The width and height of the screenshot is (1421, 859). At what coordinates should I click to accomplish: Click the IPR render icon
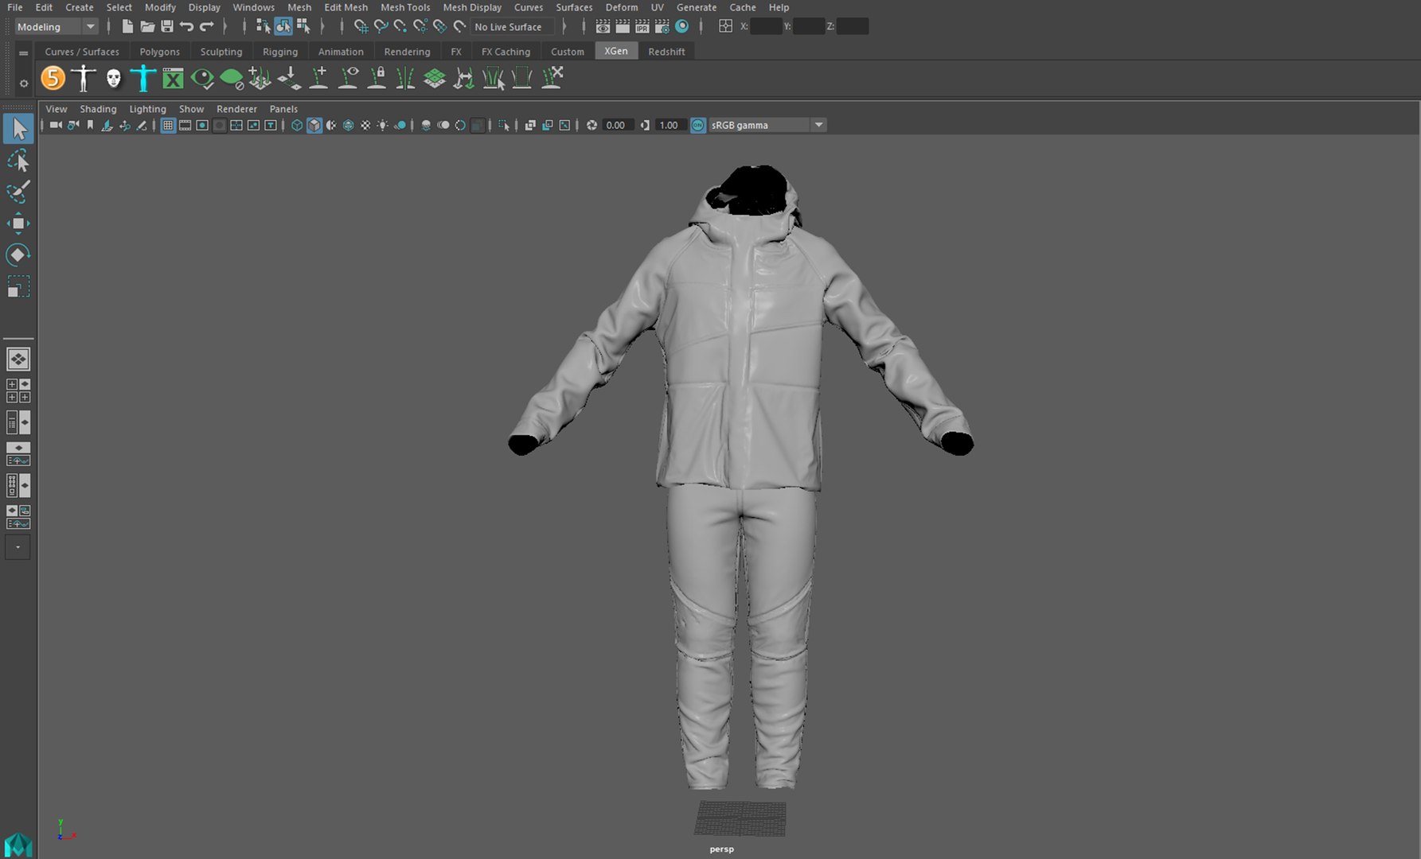point(642,26)
